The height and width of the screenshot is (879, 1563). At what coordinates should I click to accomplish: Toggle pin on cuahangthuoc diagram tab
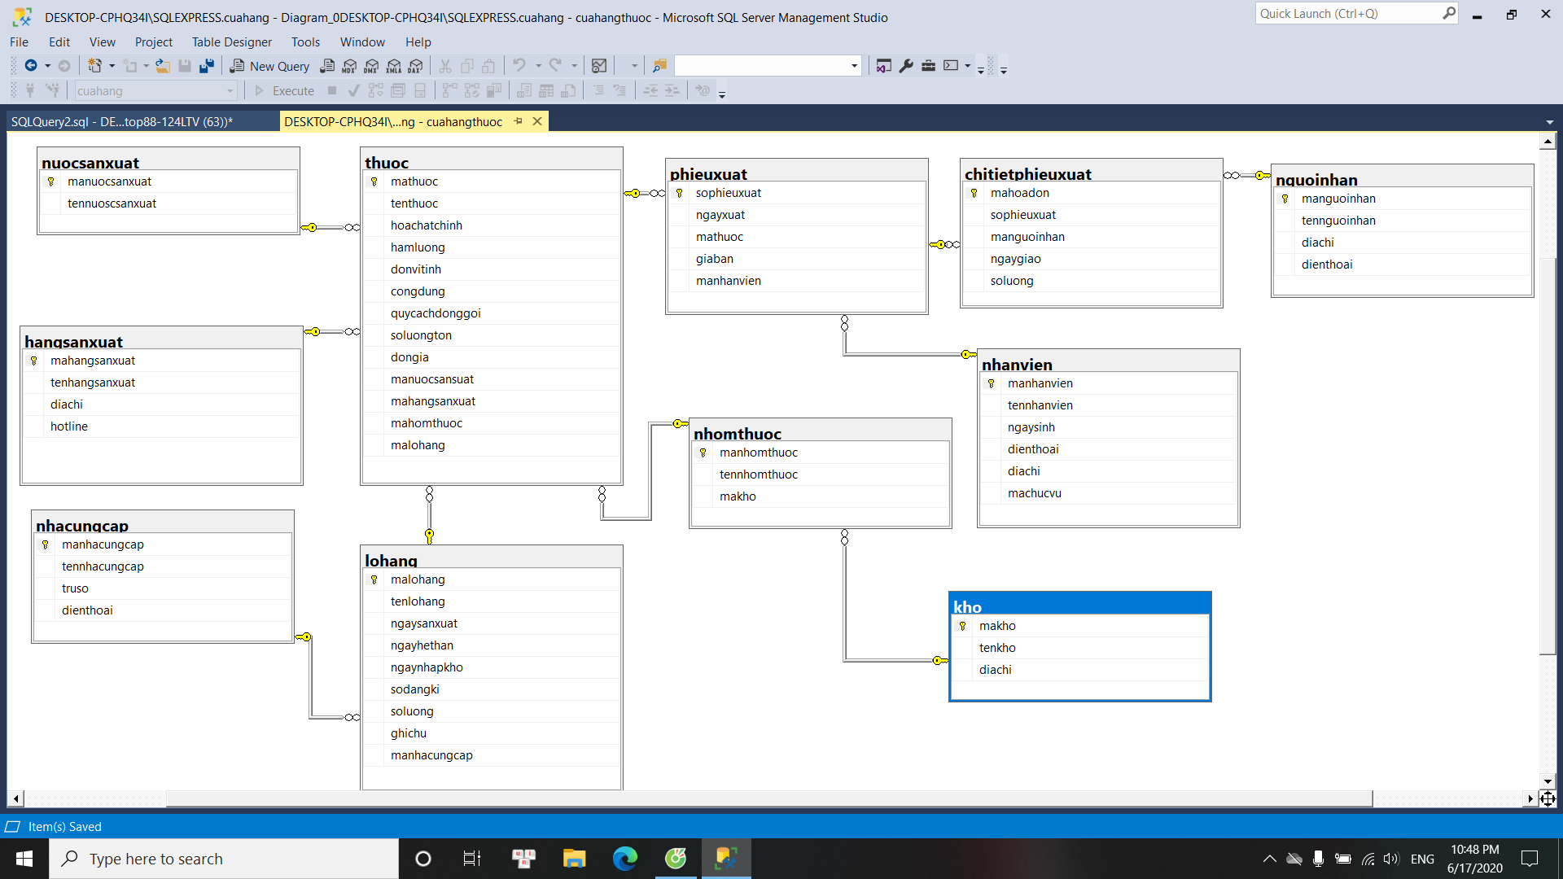click(519, 121)
